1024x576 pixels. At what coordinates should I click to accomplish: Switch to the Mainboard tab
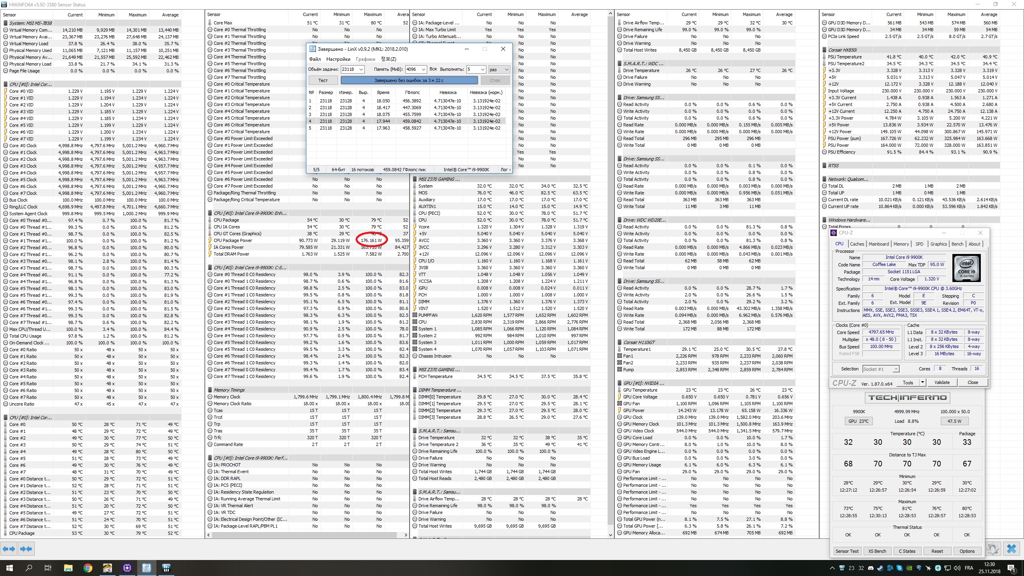[878, 244]
